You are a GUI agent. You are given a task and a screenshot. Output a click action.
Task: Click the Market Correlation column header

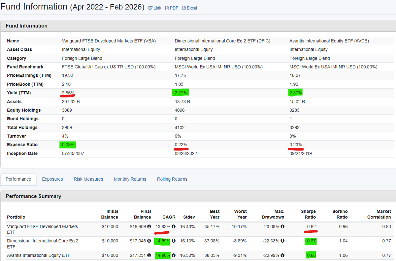tap(379, 214)
